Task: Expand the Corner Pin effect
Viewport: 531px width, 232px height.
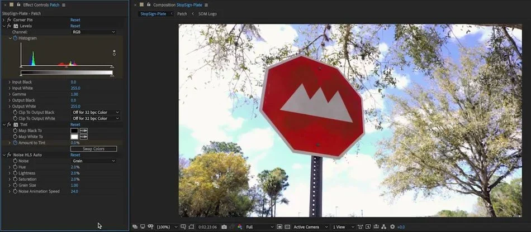Action: click(x=4, y=20)
